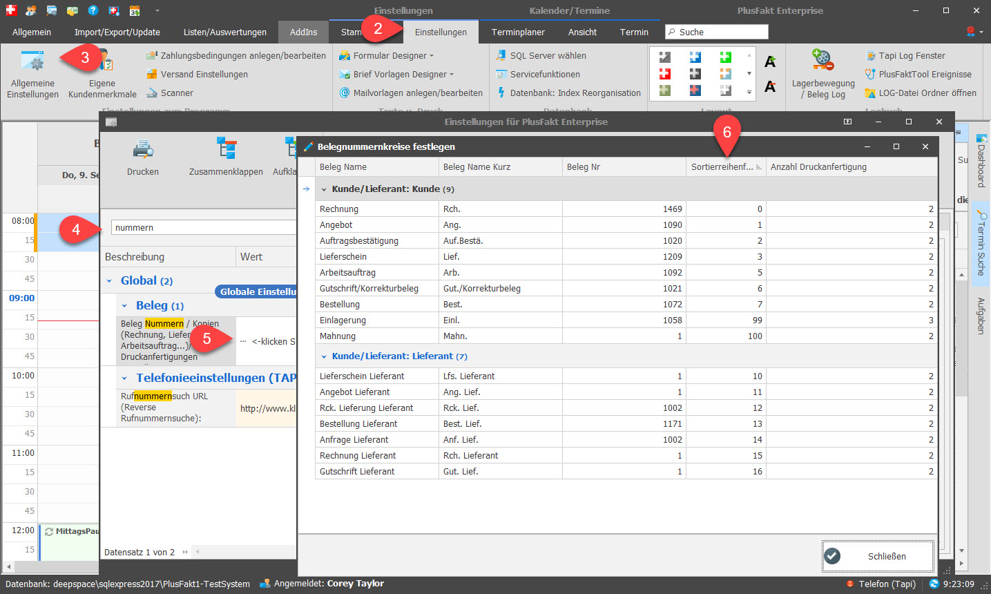The width and height of the screenshot is (991, 594).
Task: Select the Rechnung row in Belegnummernkreise
Action: (x=626, y=209)
